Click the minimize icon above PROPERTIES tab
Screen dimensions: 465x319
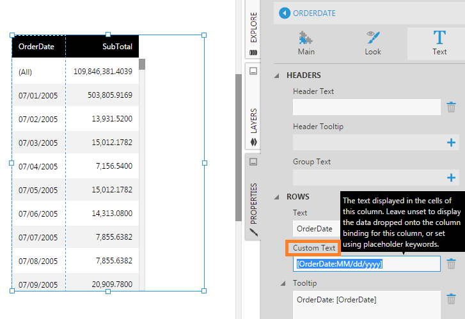point(253,162)
